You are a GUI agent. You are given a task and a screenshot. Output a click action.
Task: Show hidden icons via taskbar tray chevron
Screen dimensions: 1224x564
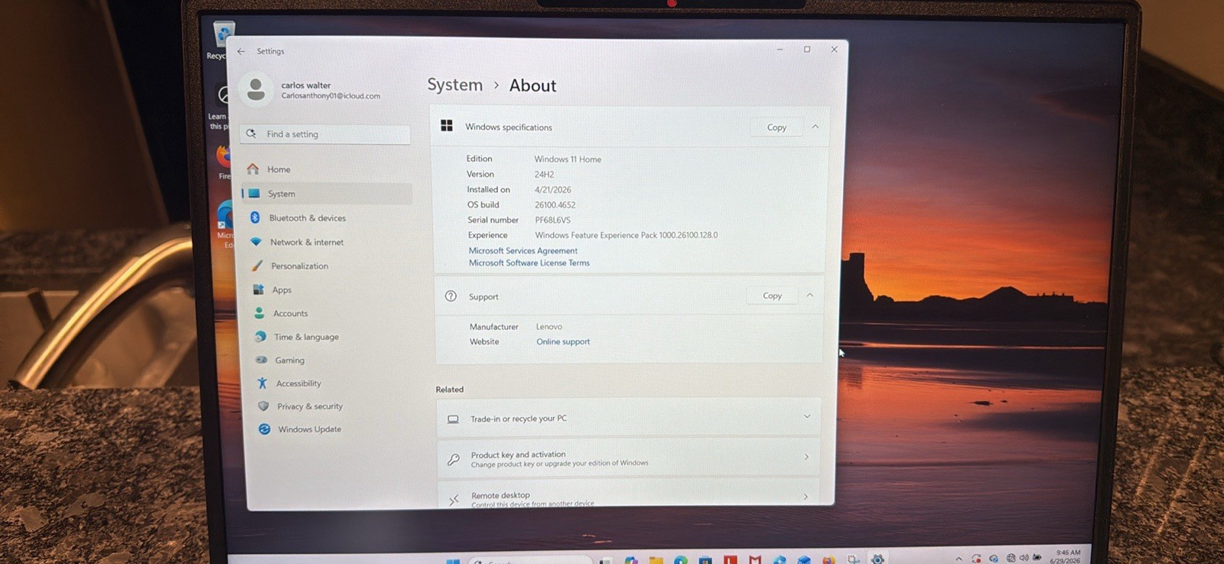959,559
